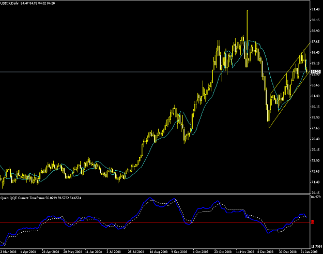Click the 91.40 price axis label
This screenshot has height=254, width=323.
point(316,9)
